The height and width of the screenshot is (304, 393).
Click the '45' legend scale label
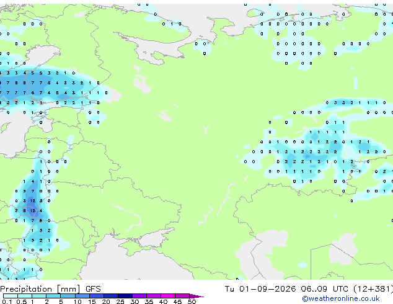[177, 302]
